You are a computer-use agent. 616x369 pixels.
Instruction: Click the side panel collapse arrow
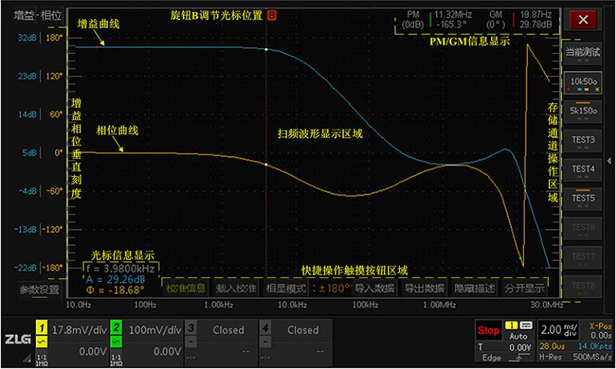click(610, 160)
